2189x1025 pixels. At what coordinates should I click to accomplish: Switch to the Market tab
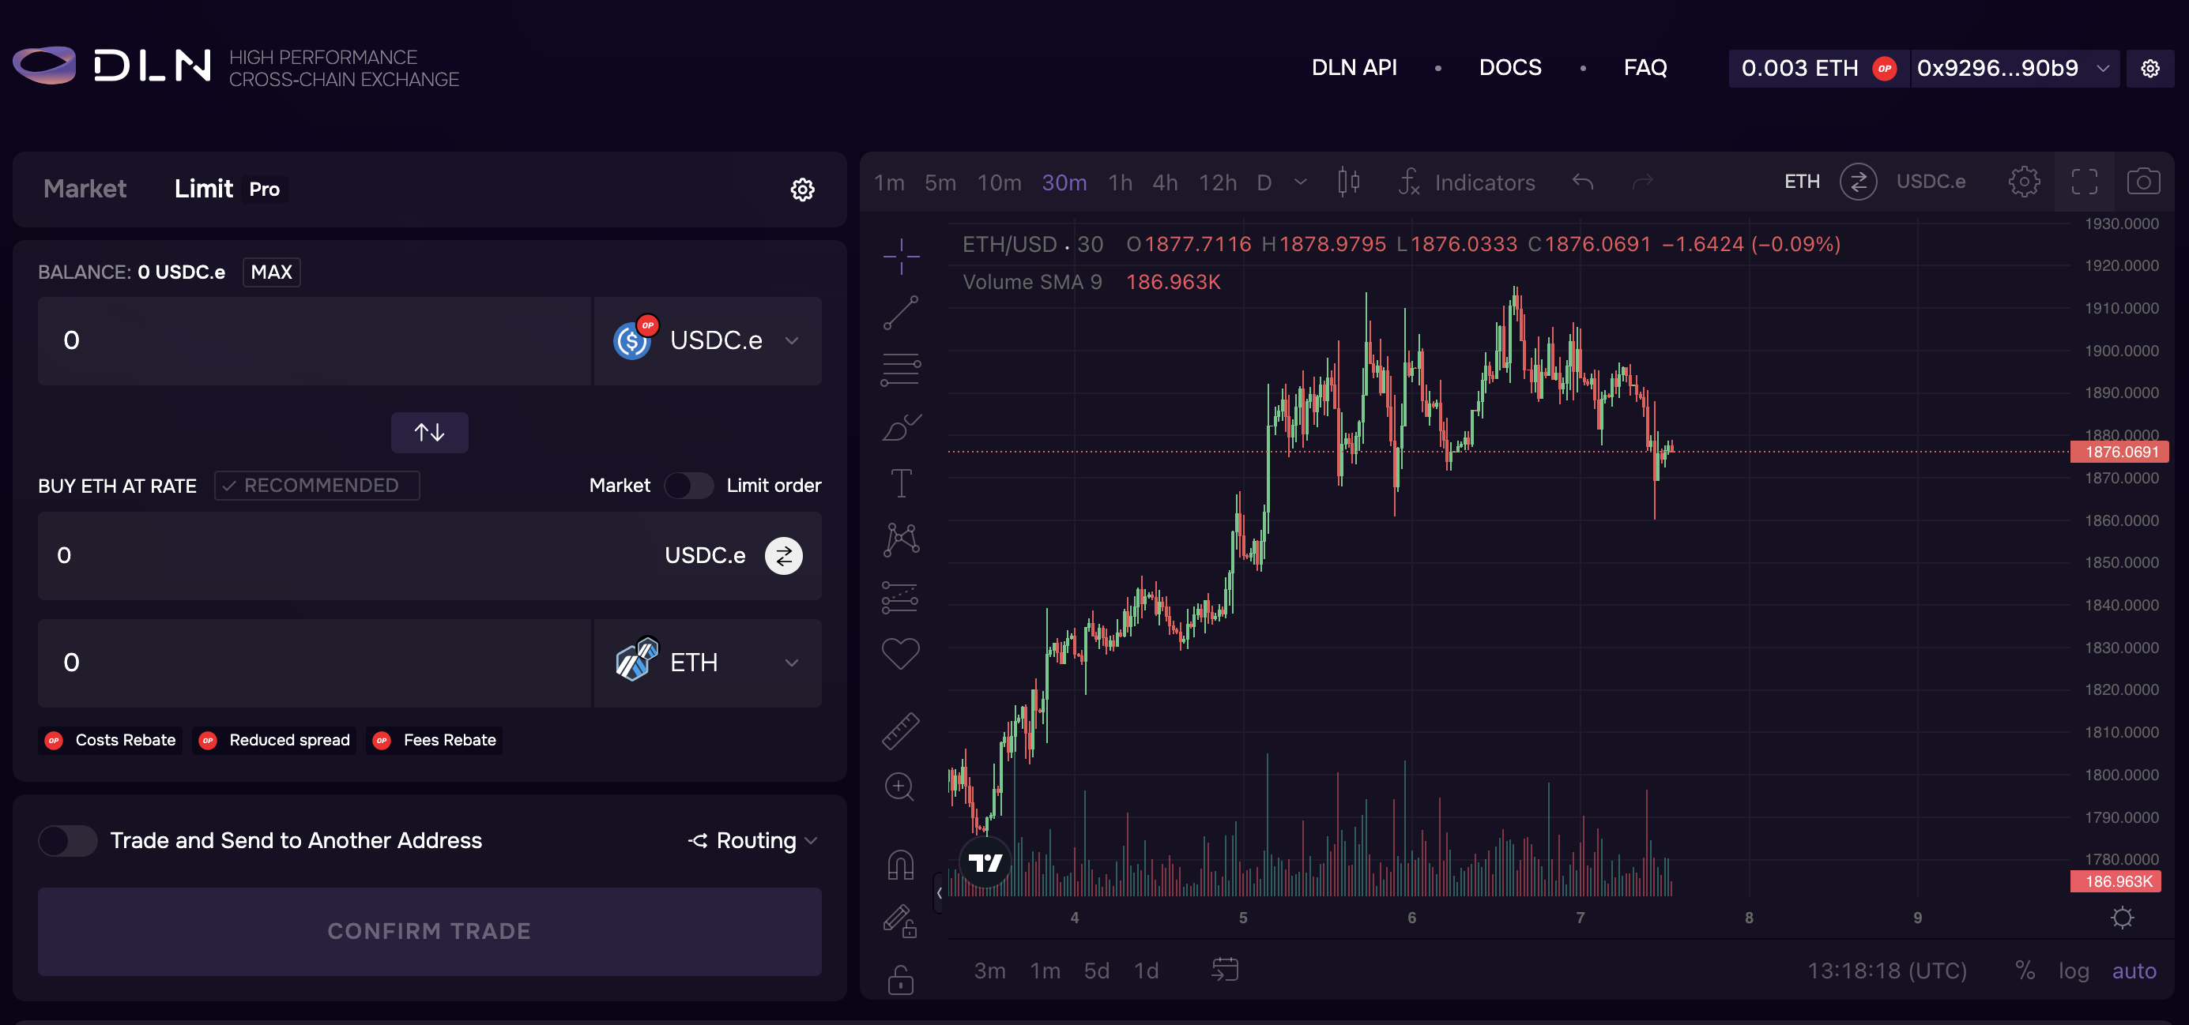click(85, 189)
